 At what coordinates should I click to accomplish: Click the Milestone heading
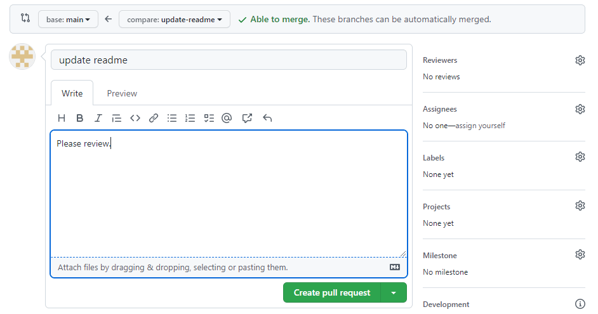click(440, 255)
